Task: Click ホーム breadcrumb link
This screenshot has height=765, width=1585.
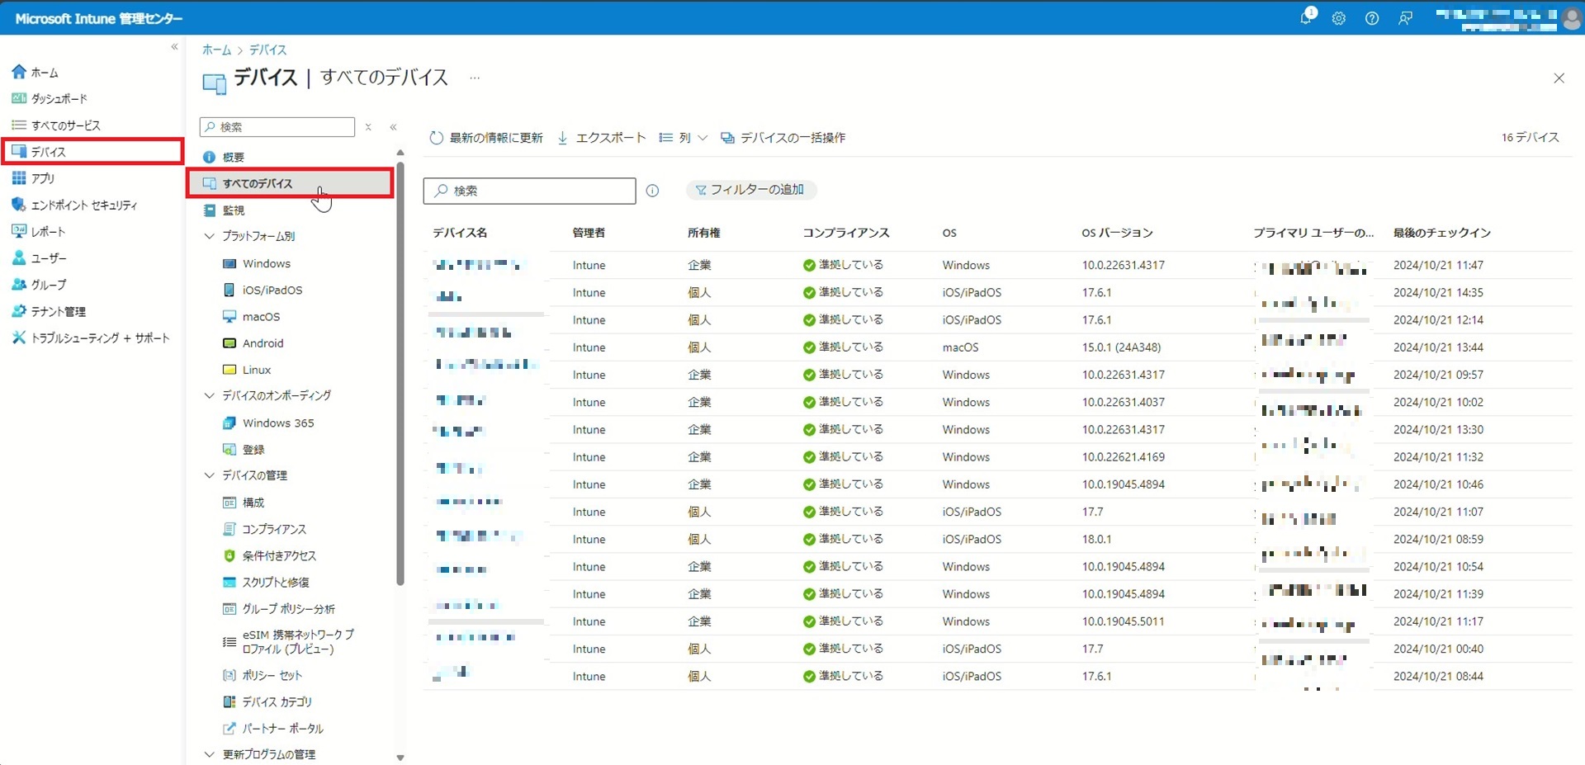Action: 216,50
